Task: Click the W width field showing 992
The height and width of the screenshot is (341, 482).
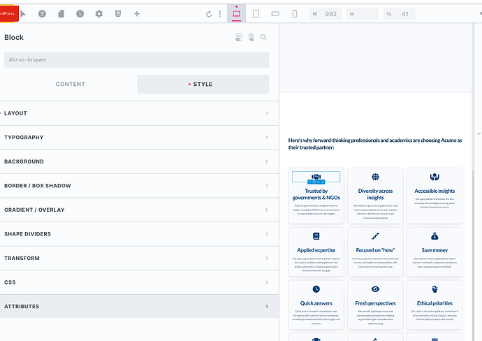Action: (326, 14)
